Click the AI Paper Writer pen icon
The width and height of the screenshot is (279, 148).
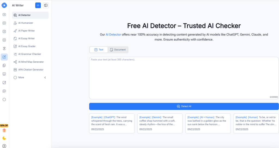15,31
